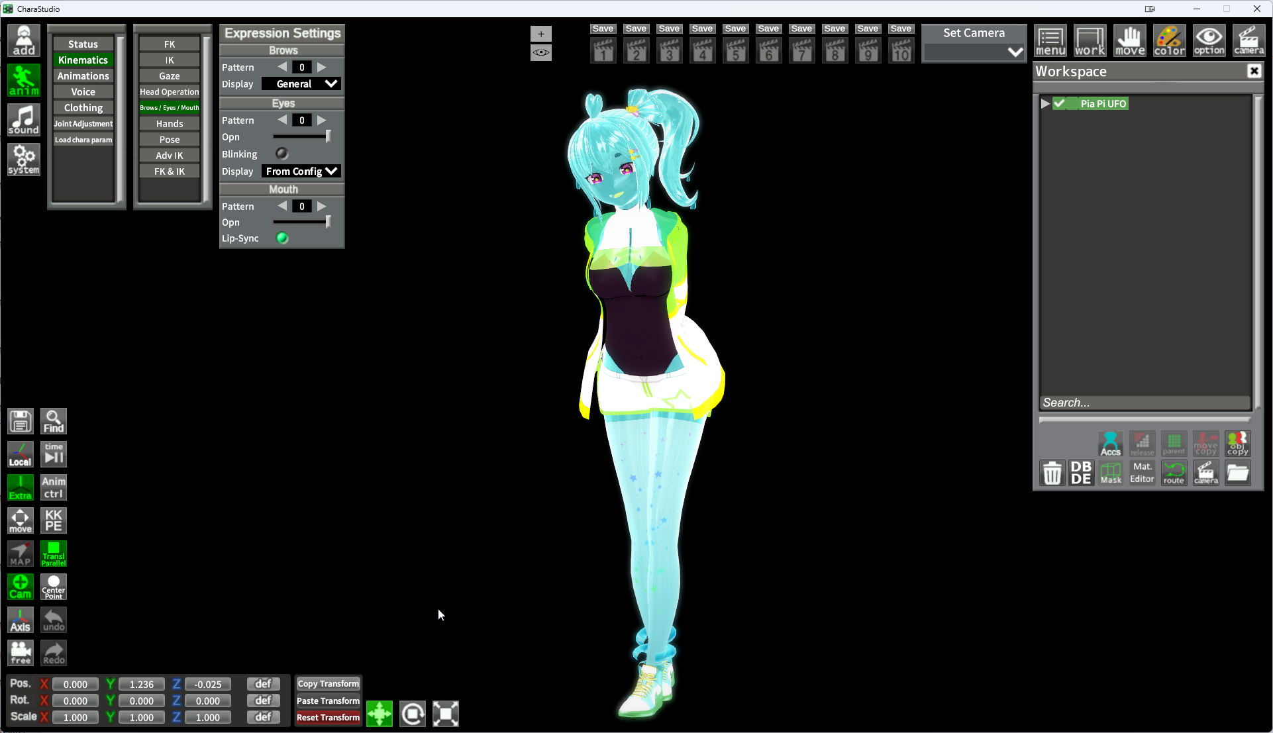Viewport: 1273px width, 733px height.
Task: Toggle the Center Point icon
Action: coord(54,587)
